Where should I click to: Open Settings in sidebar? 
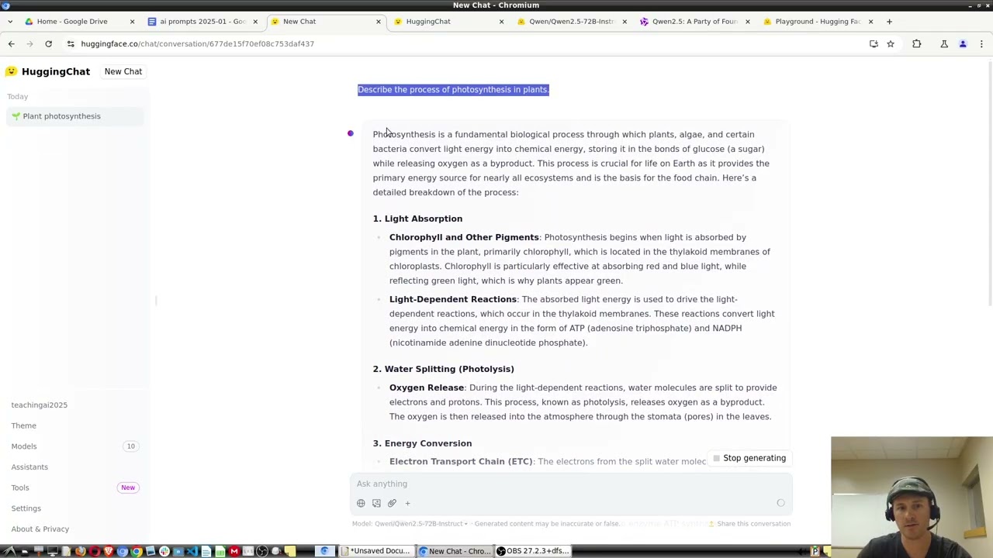tap(26, 508)
